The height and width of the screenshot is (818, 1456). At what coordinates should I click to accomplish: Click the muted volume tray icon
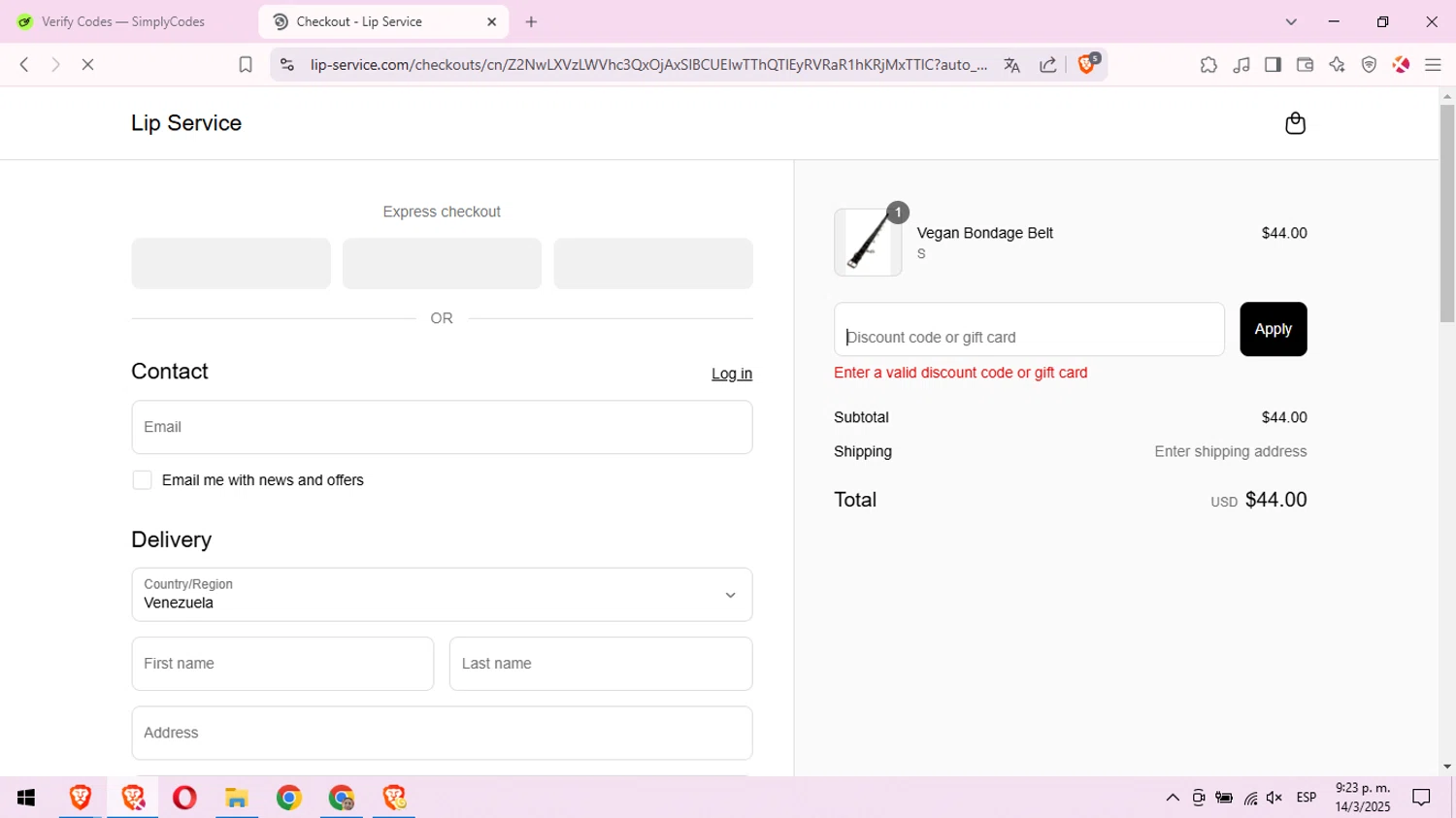click(1274, 798)
